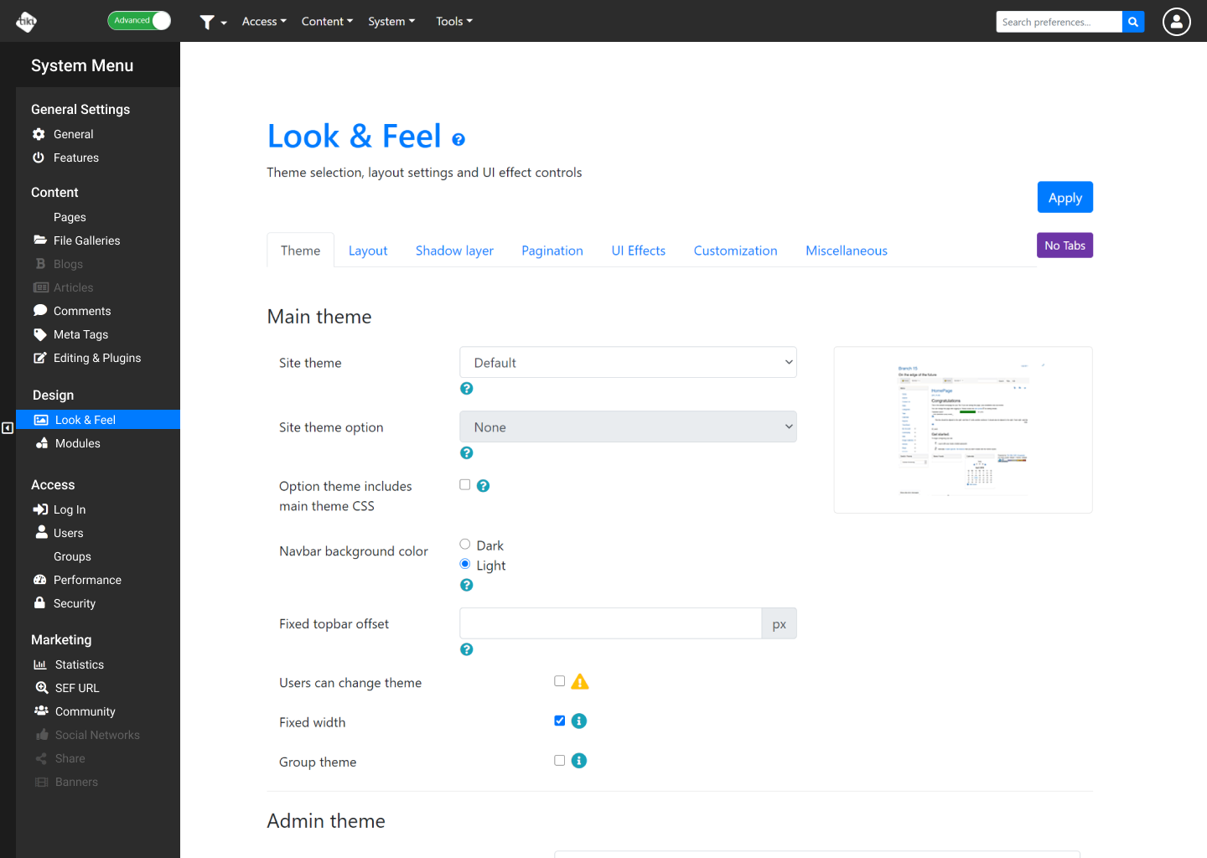Screen dimensions: 1207x858
Task: Uncheck the Fixed width checkbox
Action: pyautogui.click(x=560, y=721)
